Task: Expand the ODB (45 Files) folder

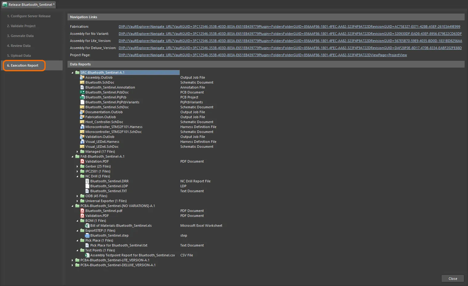Action: click(77, 196)
